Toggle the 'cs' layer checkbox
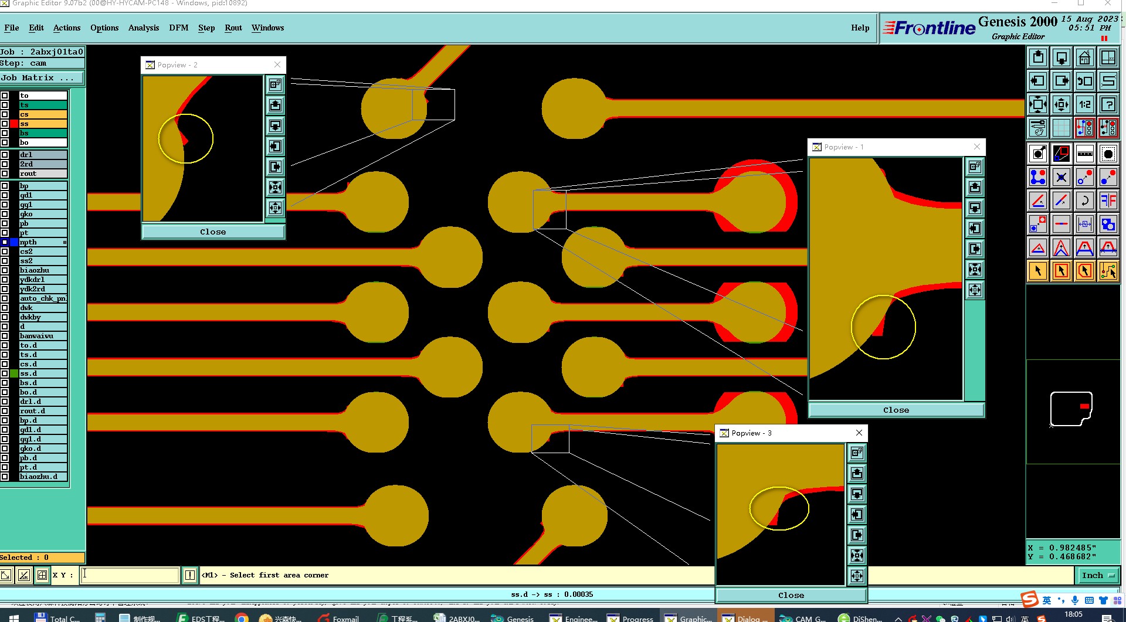1126x622 pixels. [x=5, y=114]
